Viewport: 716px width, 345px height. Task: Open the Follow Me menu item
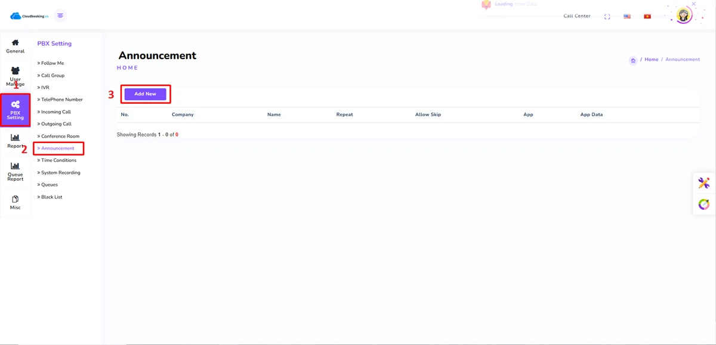53,63
